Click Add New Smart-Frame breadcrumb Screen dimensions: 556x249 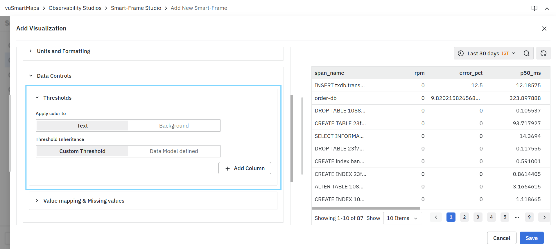(x=199, y=8)
